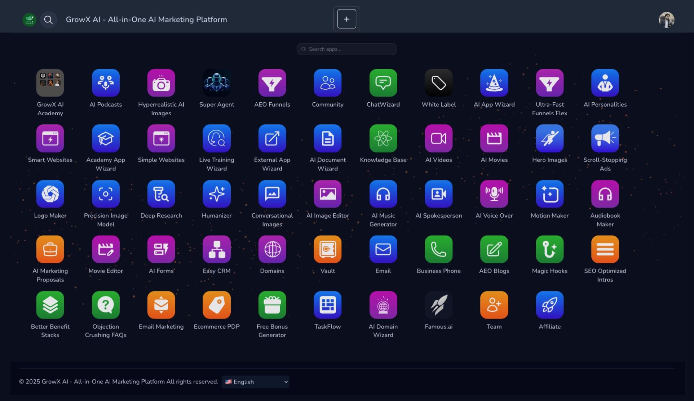Image resolution: width=694 pixels, height=401 pixels.
Task: Open ChatWizard app
Action: tap(383, 83)
